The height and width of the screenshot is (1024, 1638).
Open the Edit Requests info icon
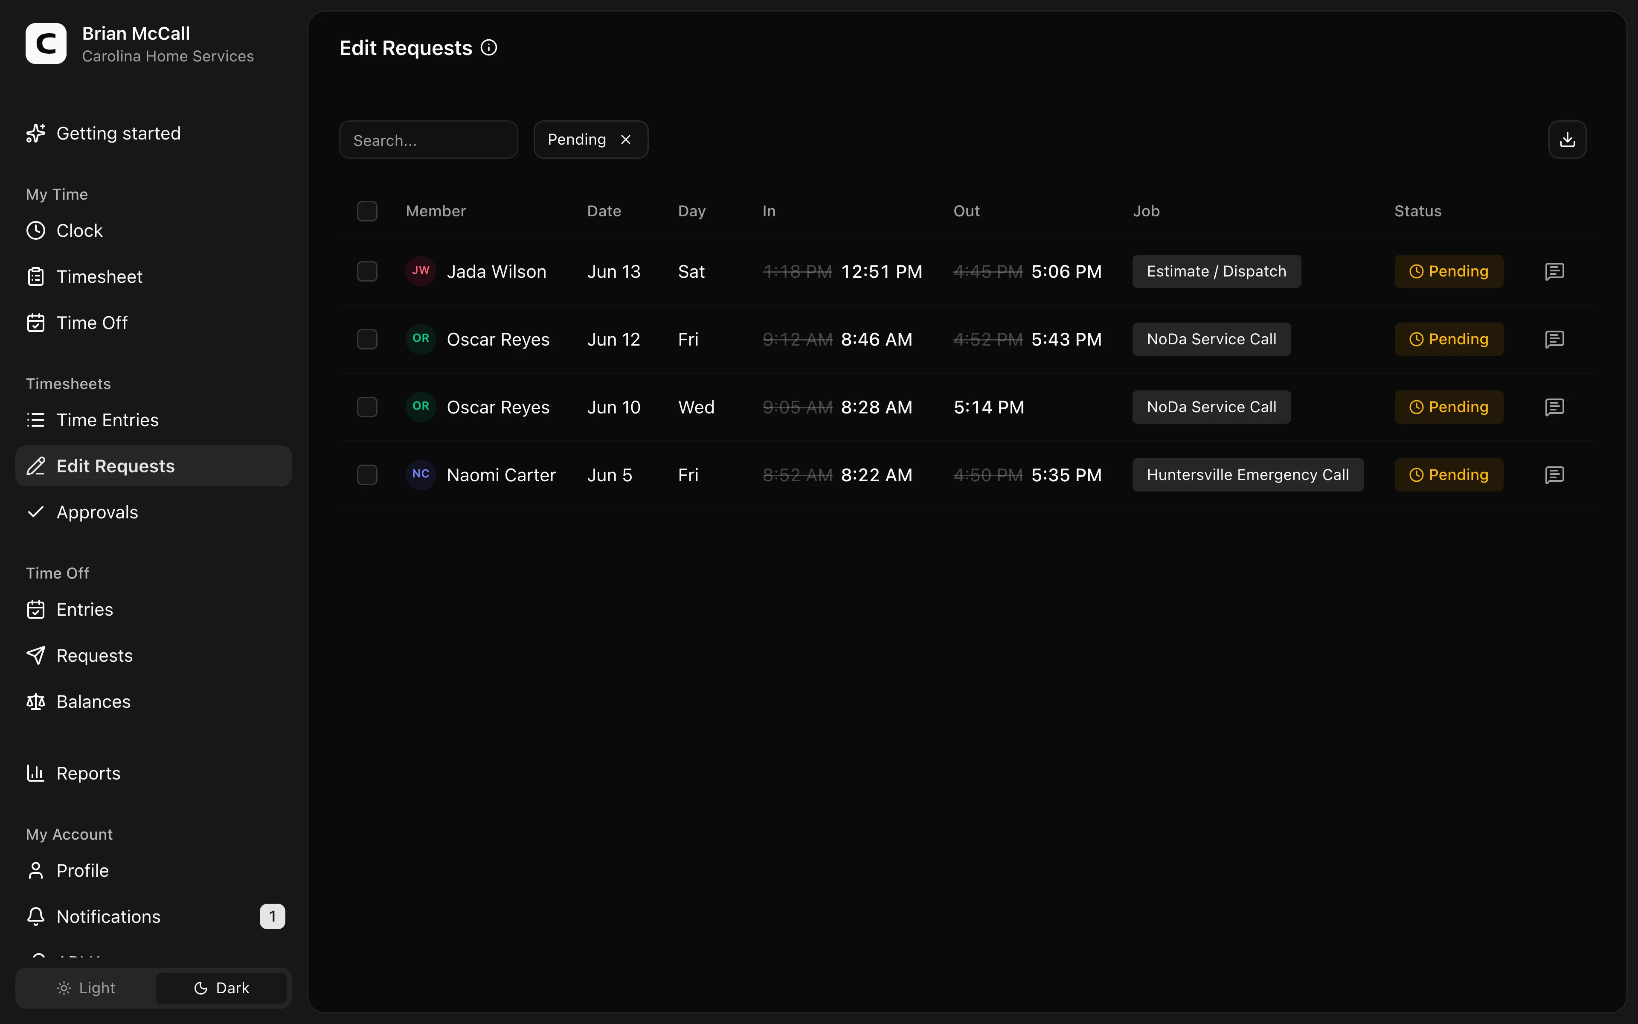coord(489,47)
